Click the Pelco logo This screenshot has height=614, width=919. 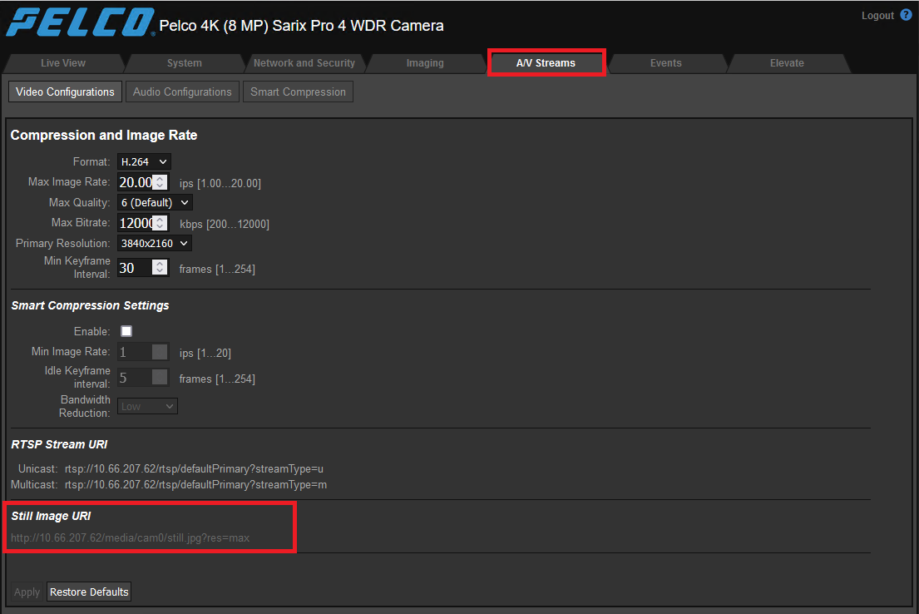[81, 22]
